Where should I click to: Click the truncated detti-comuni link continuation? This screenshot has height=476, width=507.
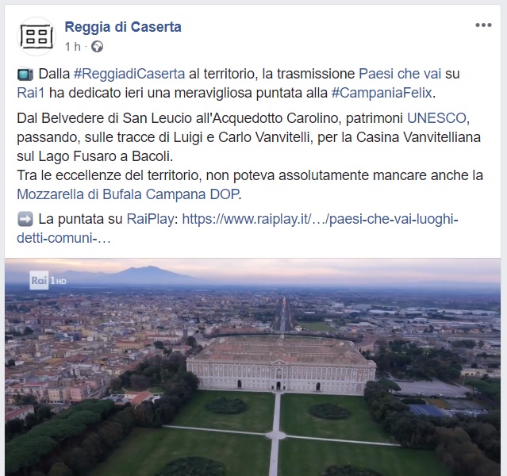[x=63, y=238]
